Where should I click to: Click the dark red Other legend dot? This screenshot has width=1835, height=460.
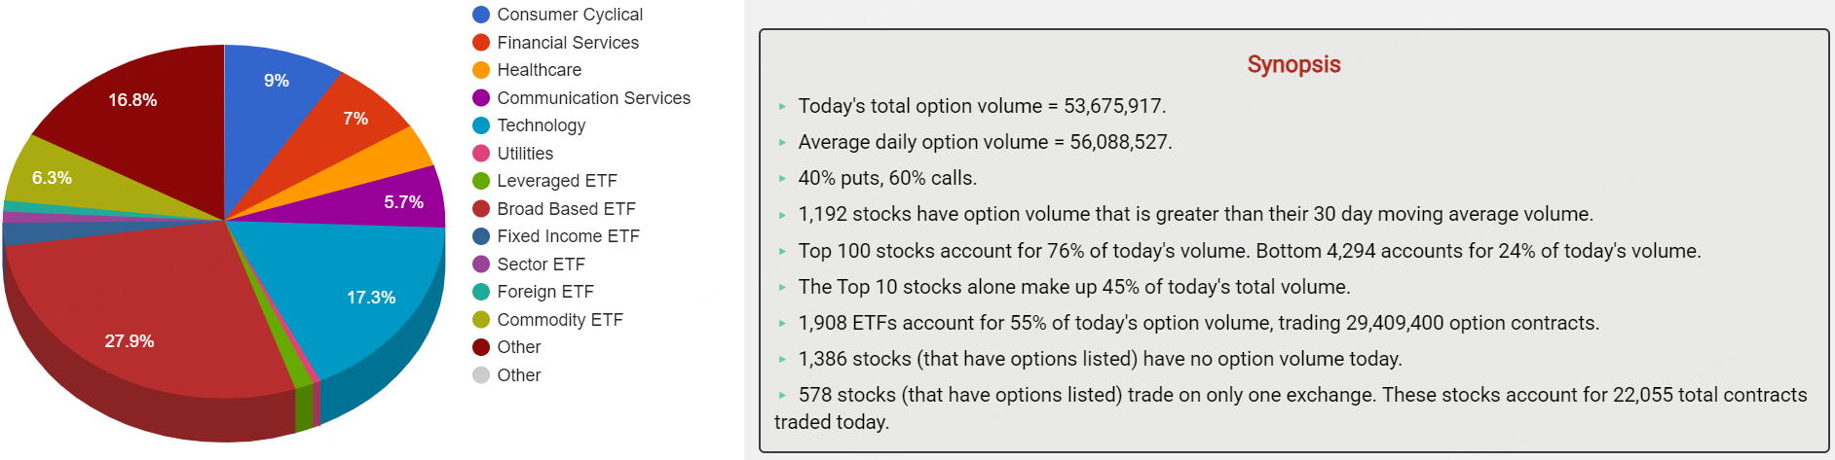[481, 347]
